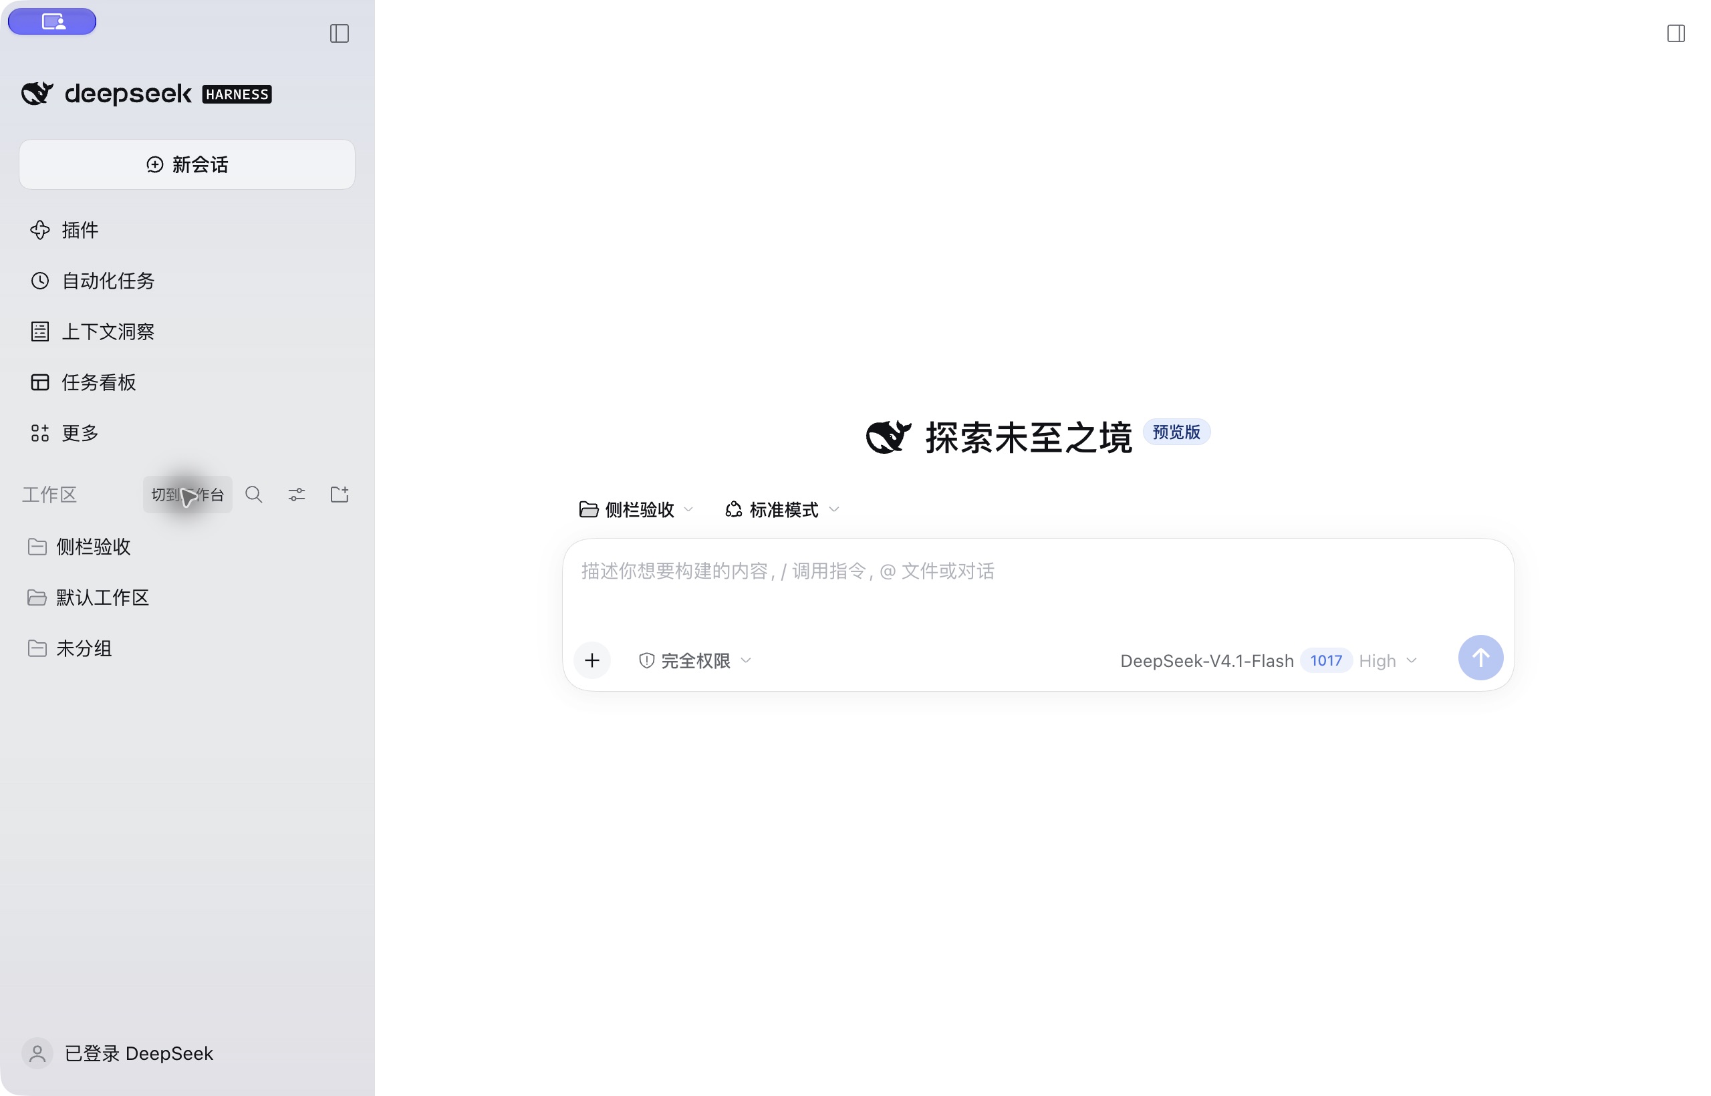Open the 更多 menu item

click(x=187, y=432)
